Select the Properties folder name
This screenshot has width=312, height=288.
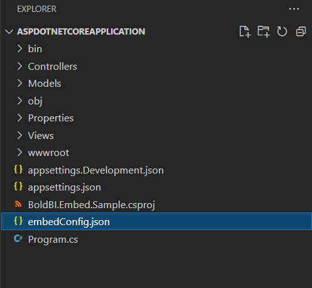(51, 118)
